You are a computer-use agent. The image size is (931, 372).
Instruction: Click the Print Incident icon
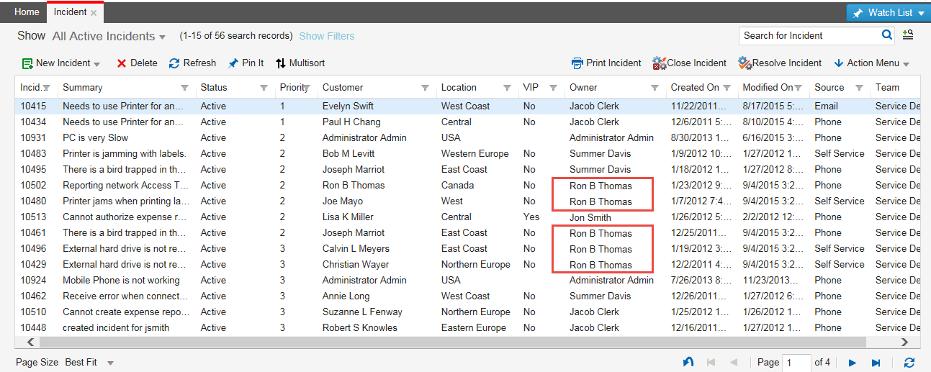pyautogui.click(x=577, y=63)
